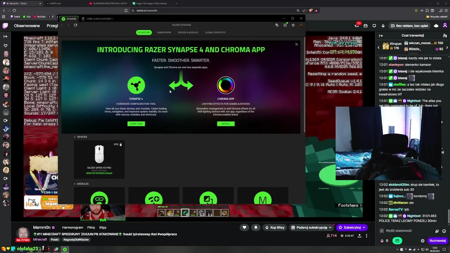Open Obserwowane on Twitch
Viewport: 450px width, 253px height.
(x=27, y=26)
